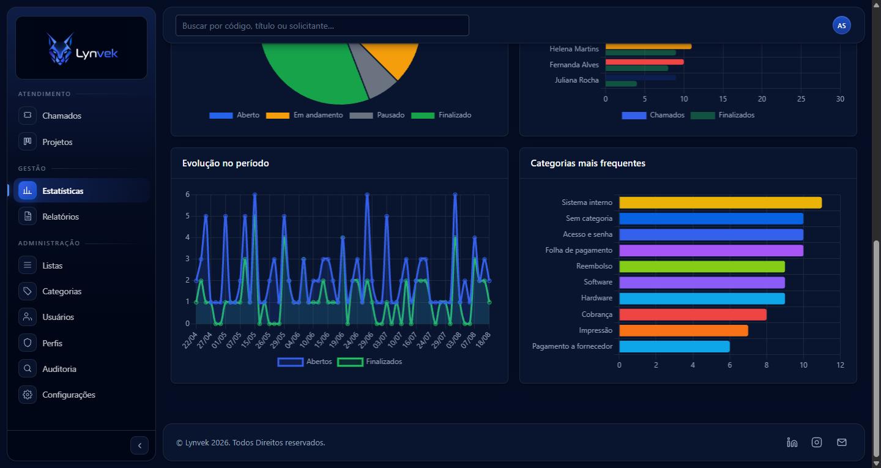The height and width of the screenshot is (468, 881).
Task: Collapse the sidebar with the chevron button
Action: click(139, 445)
